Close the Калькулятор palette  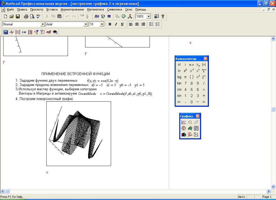pos(205,59)
